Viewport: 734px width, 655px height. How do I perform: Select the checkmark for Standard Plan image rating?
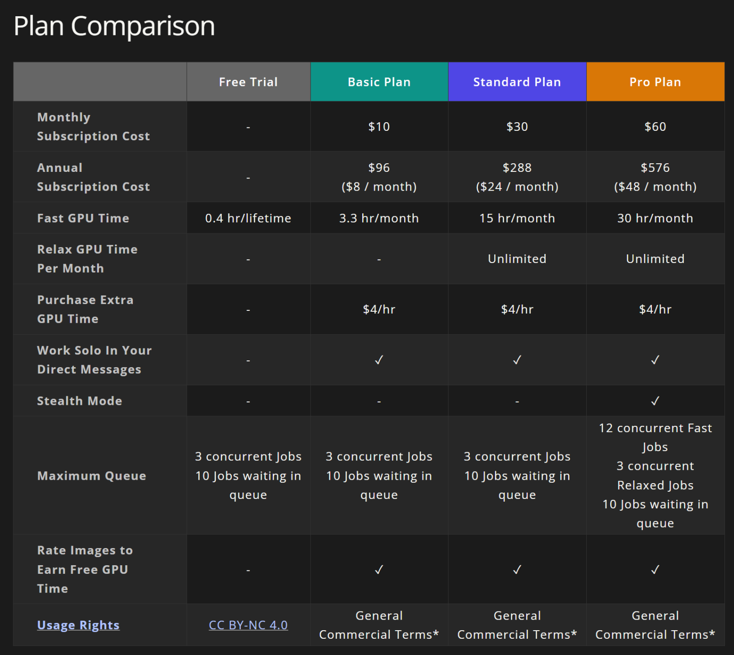[517, 570]
